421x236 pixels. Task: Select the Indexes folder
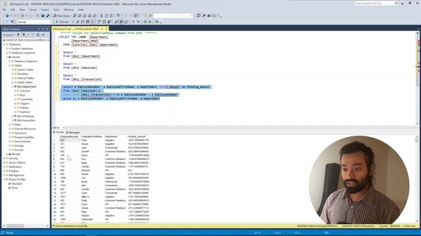pos(24,108)
